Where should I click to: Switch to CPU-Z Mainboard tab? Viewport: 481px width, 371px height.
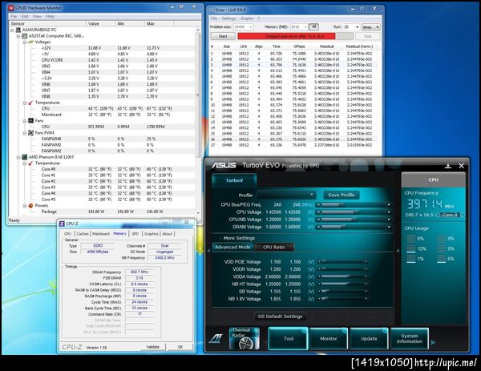[x=101, y=234]
